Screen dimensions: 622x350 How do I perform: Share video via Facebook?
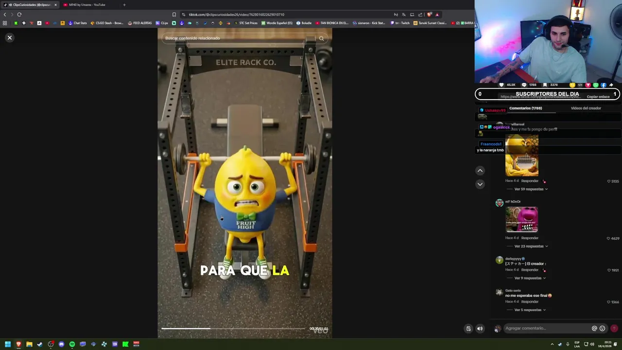[604, 85]
